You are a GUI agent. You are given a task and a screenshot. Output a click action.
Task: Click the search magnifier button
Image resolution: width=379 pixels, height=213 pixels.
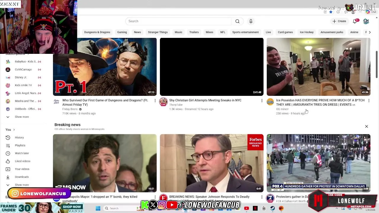(237, 21)
